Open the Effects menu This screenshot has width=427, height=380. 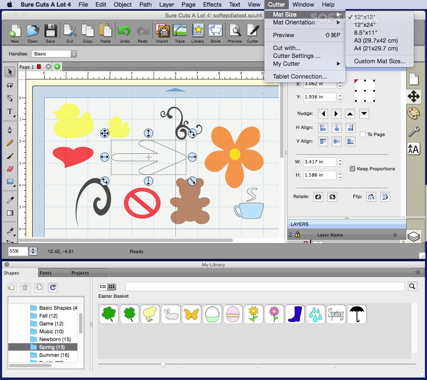click(x=212, y=5)
